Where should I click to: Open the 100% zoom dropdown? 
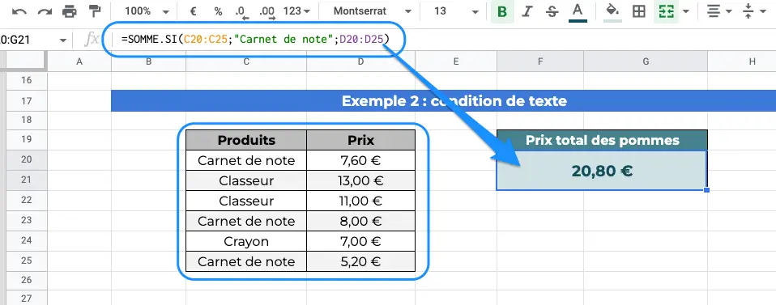147,11
